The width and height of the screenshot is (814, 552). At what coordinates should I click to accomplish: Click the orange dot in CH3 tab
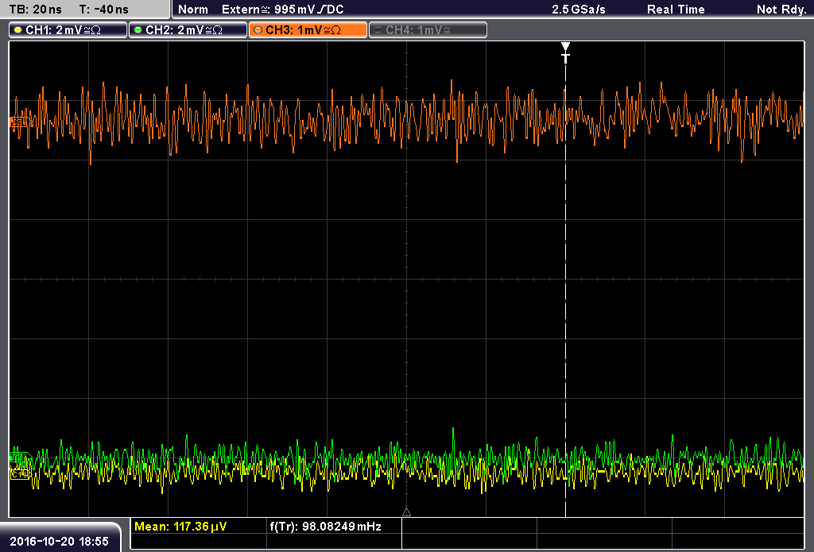258,30
